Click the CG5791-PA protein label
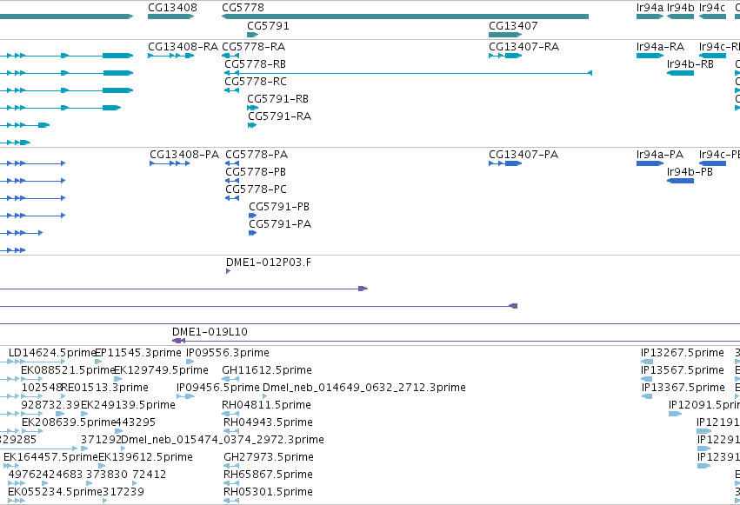Image resolution: width=740 pixels, height=505 pixels. 280,224
